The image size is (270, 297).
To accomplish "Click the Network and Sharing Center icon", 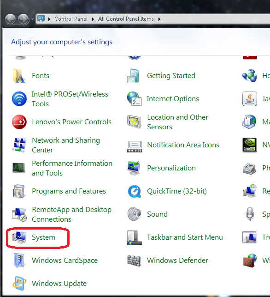I will [19, 145].
